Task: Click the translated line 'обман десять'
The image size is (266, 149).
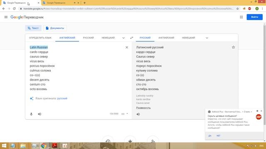Action: [x=146, y=80]
